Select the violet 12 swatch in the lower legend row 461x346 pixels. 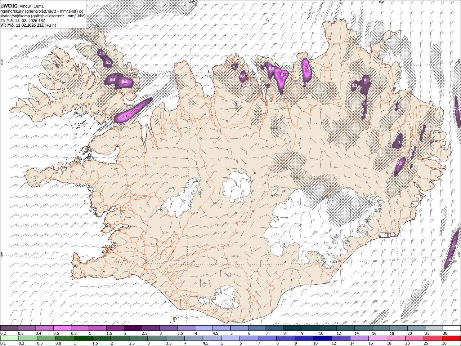click(340, 338)
